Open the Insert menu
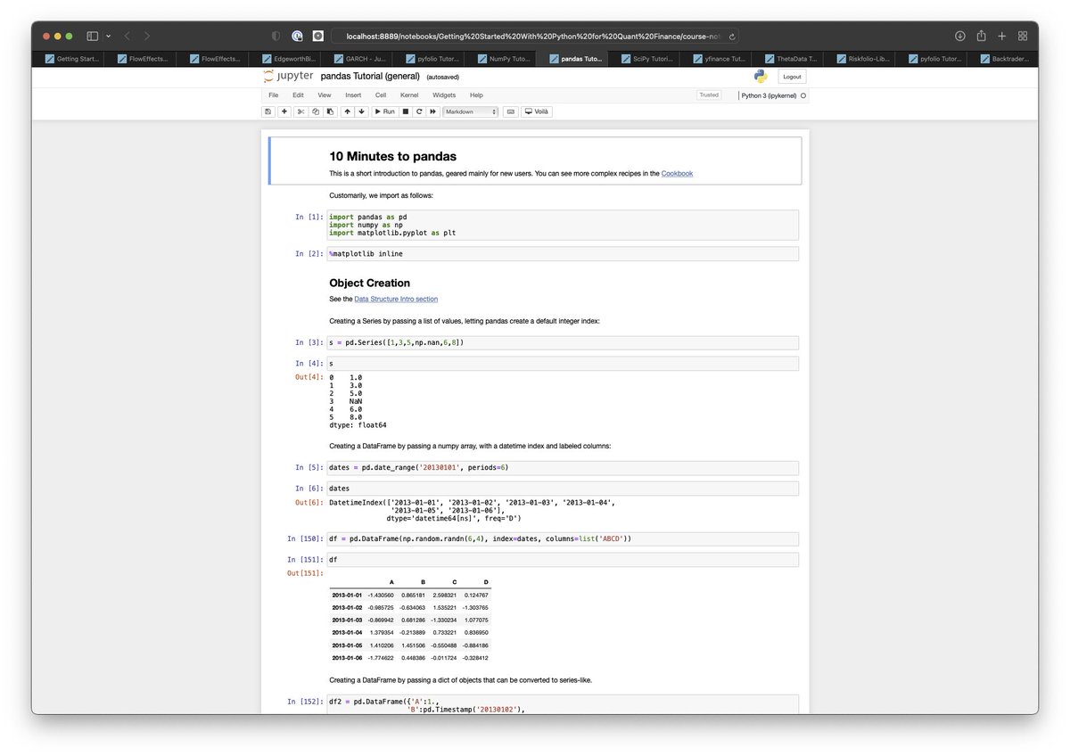 (x=353, y=94)
